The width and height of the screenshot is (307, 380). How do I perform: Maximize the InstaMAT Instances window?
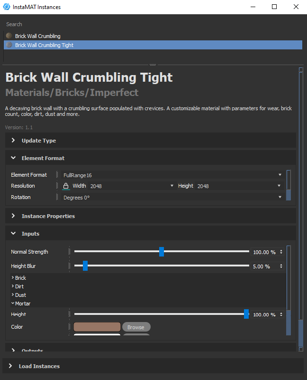(274, 7)
